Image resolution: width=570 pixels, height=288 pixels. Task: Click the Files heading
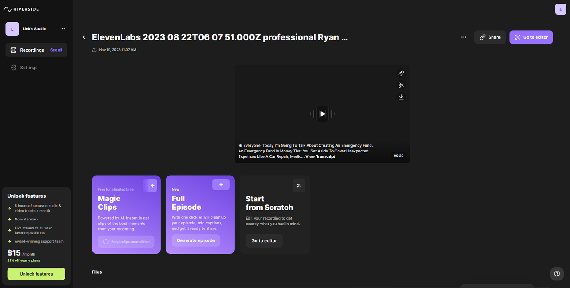click(97, 272)
